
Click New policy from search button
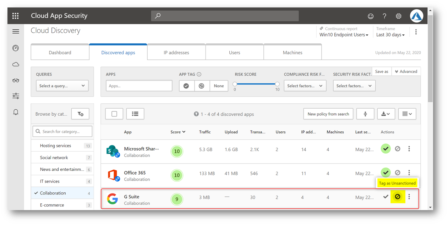tap(328, 114)
